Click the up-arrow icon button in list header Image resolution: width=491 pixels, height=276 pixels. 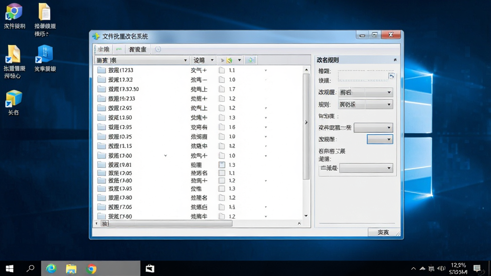pos(251,60)
